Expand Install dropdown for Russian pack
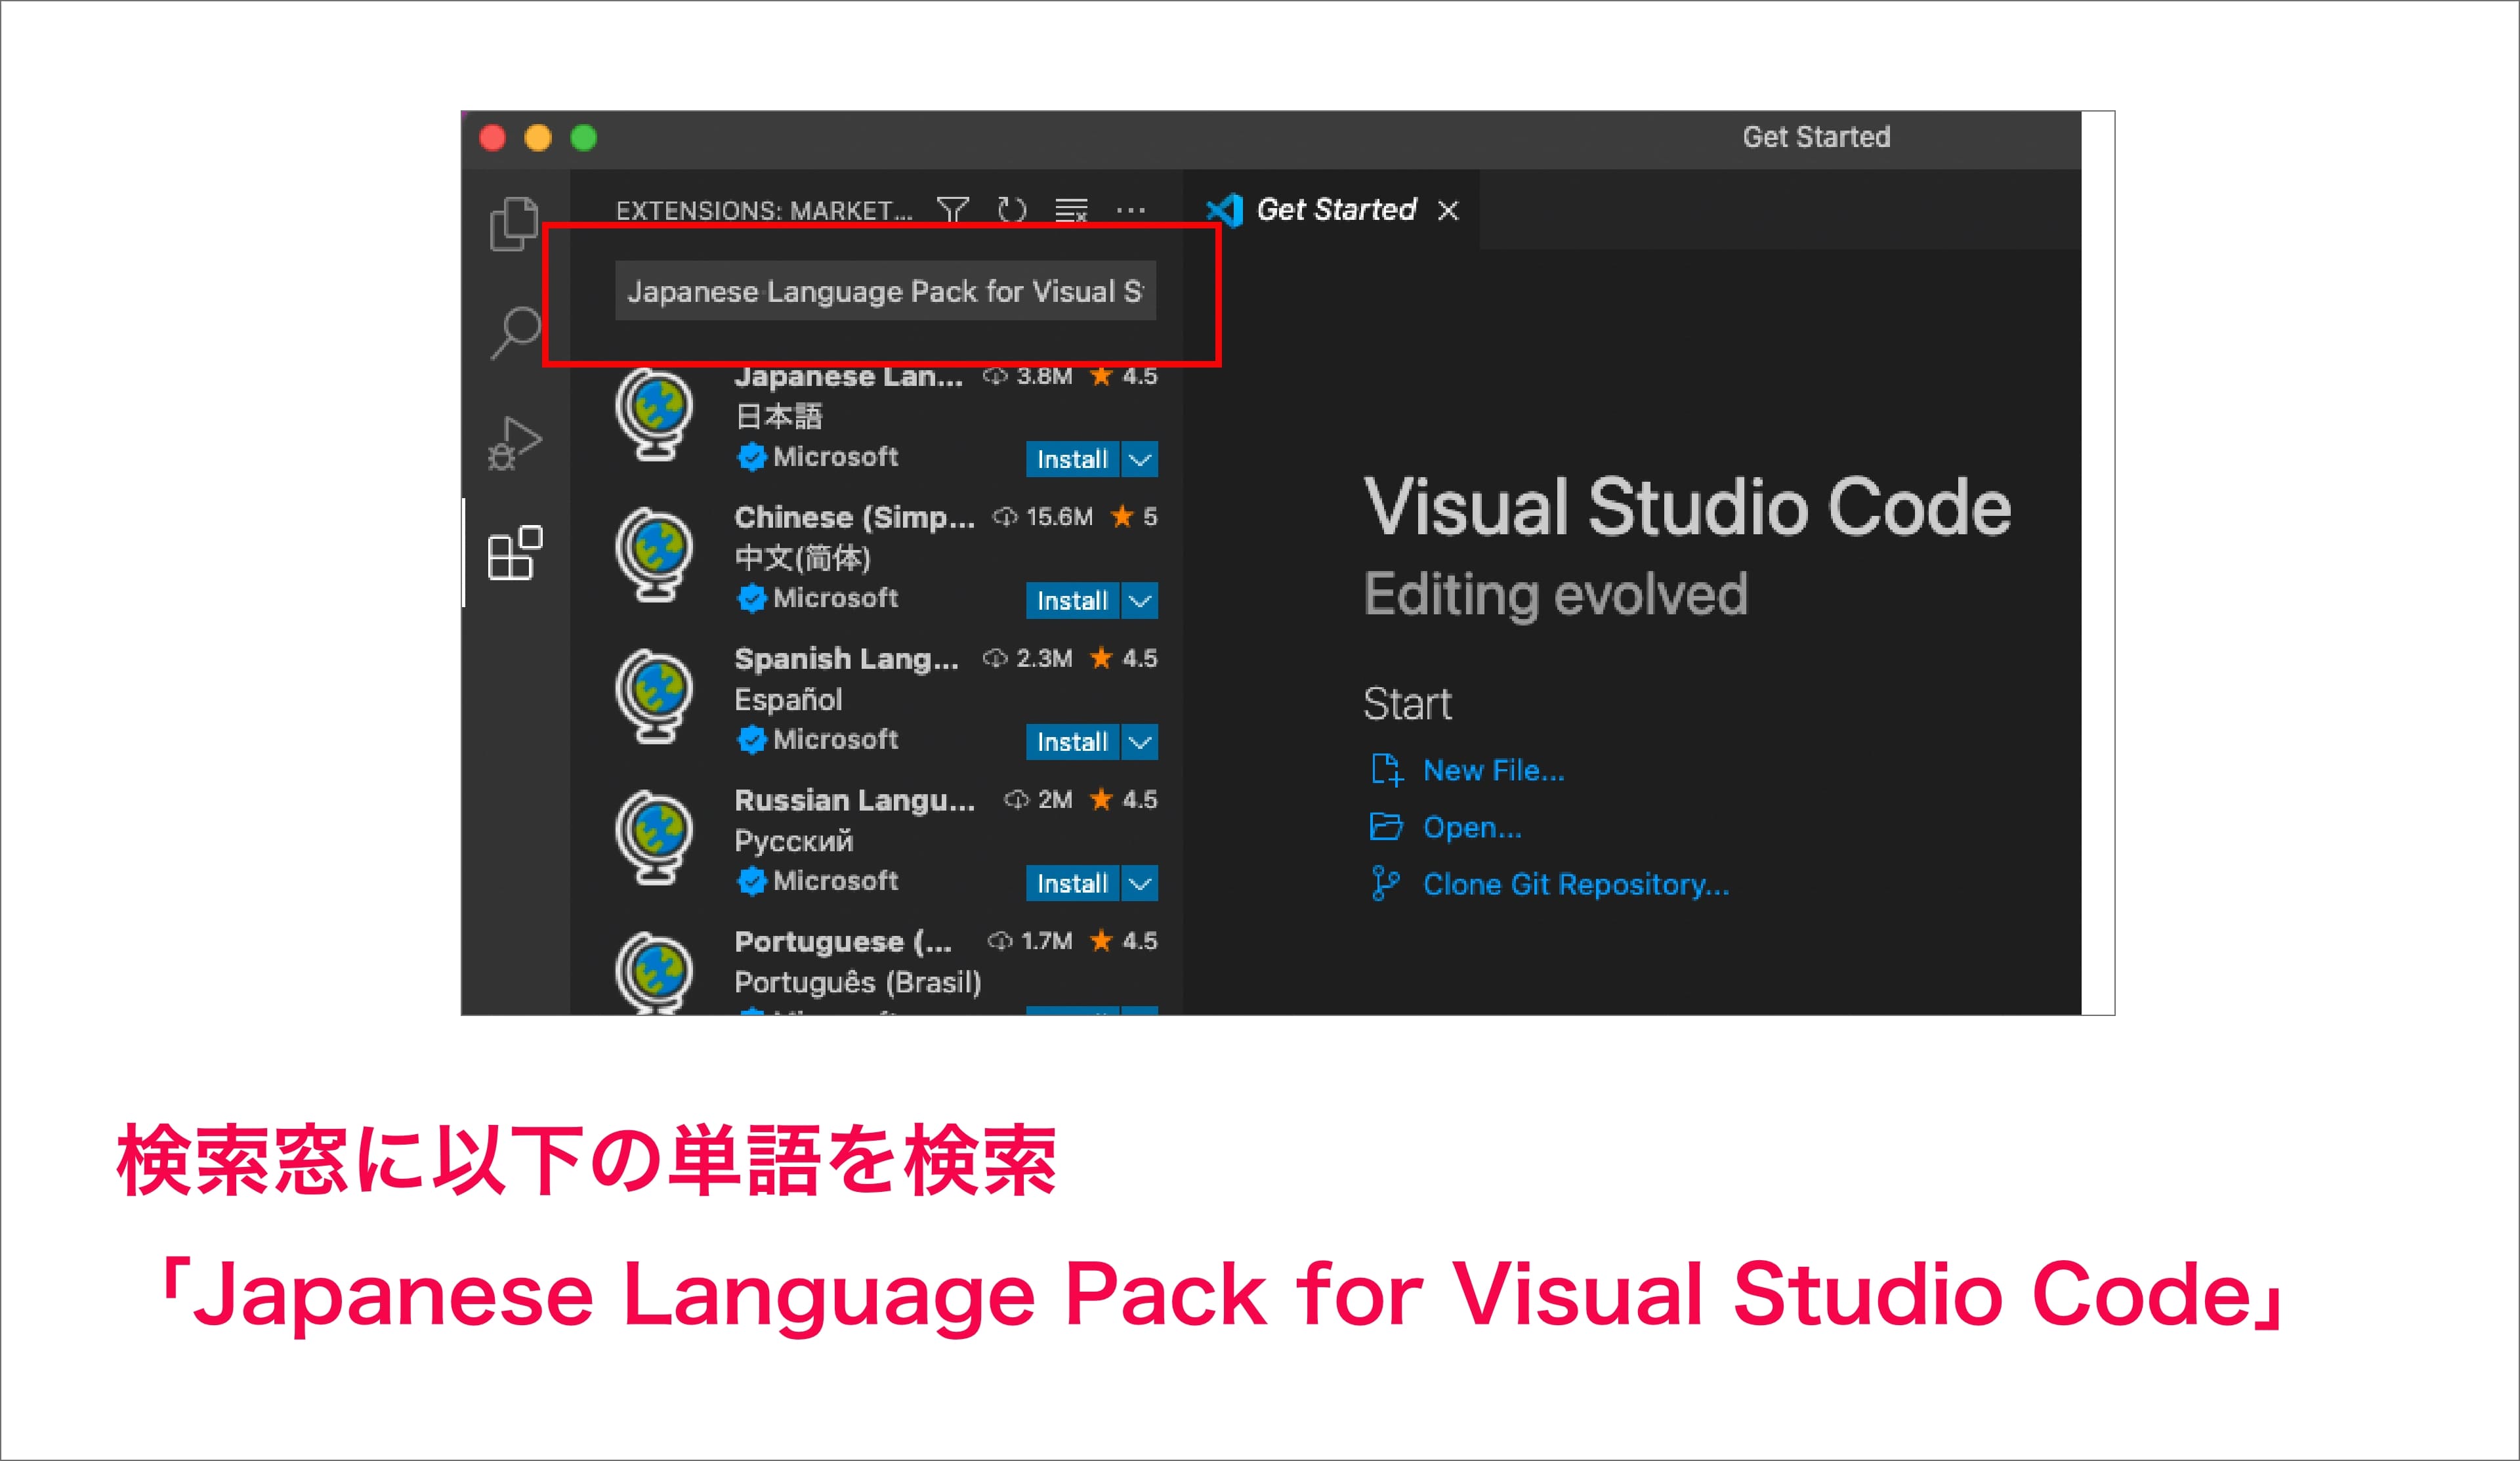The height and width of the screenshot is (1461, 2520). (1140, 883)
